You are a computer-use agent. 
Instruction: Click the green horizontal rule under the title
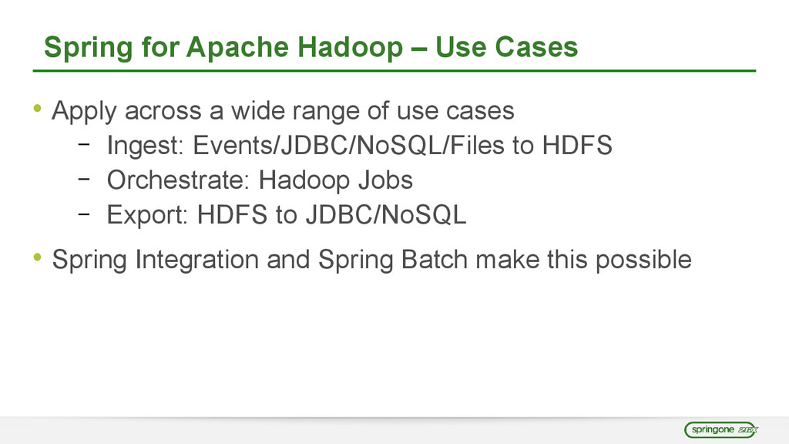tap(394, 71)
